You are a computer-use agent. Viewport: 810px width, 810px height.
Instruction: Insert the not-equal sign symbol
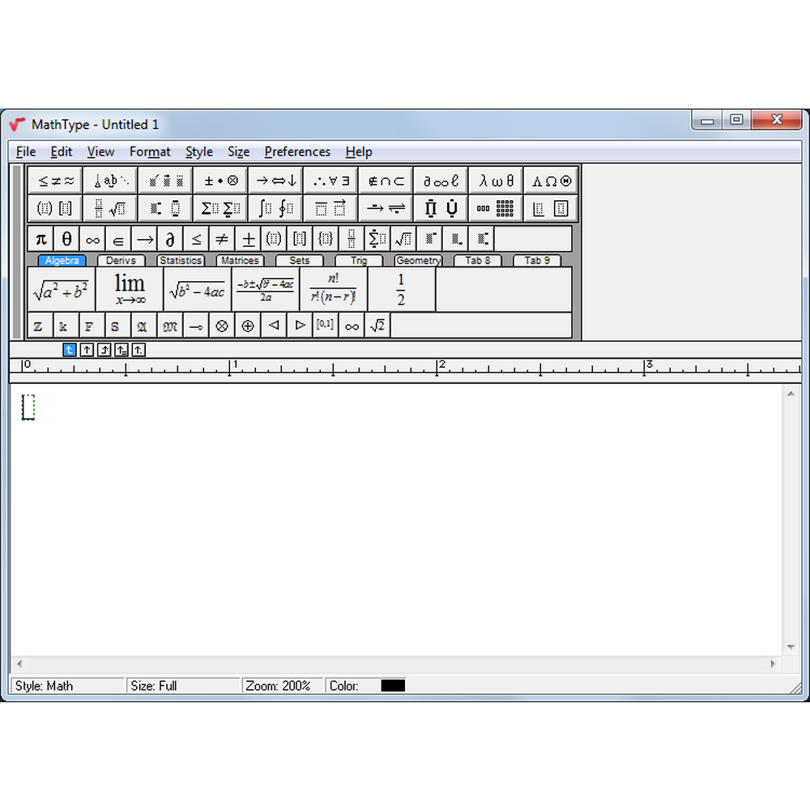point(222,239)
